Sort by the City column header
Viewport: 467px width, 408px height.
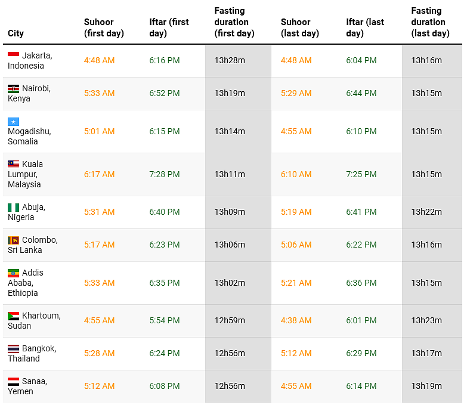coord(16,33)
